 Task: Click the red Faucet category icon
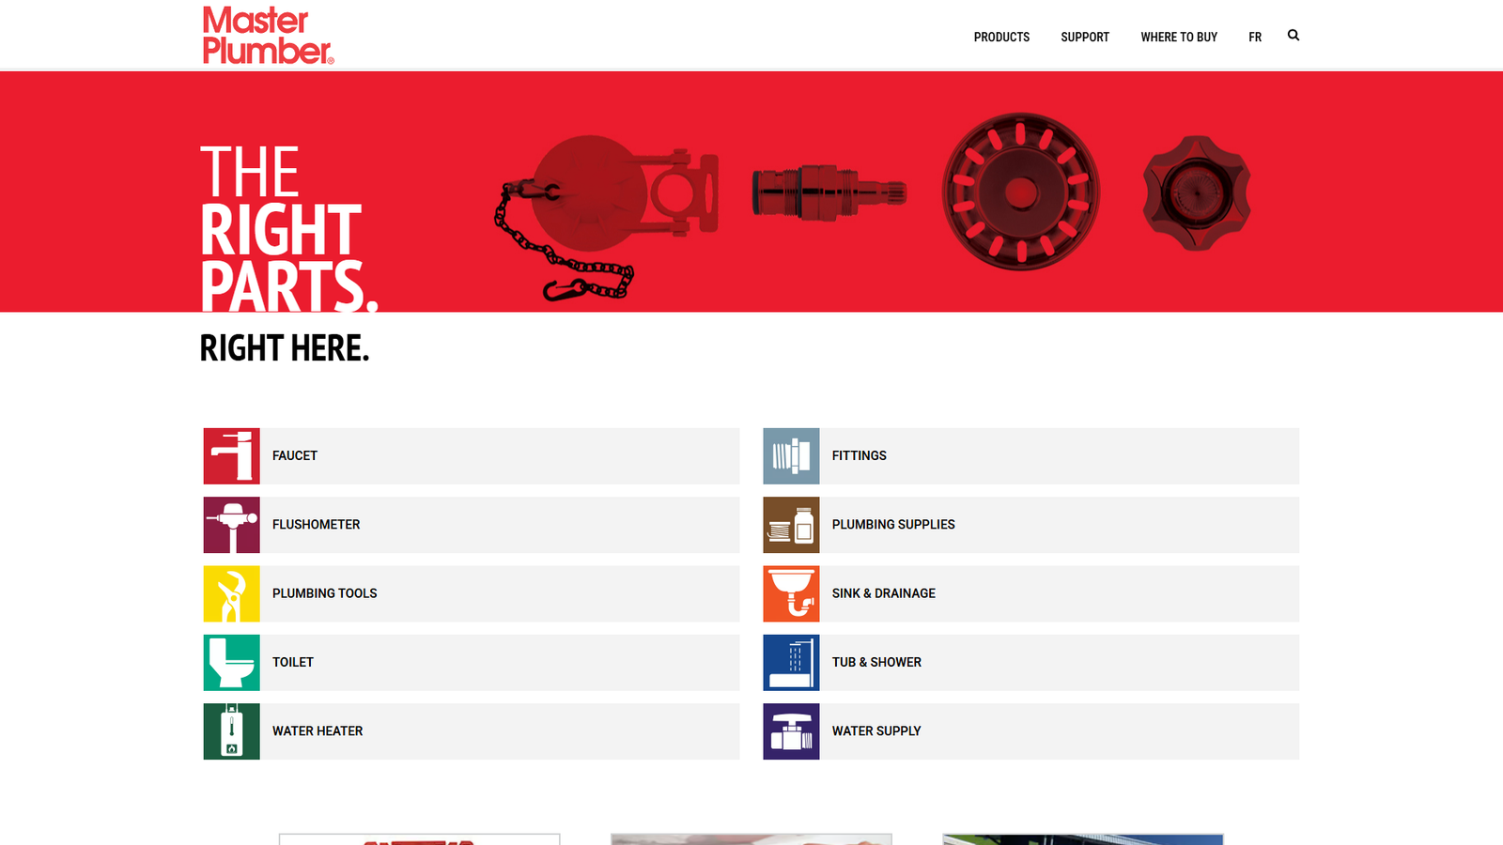(x=231, y=456)
